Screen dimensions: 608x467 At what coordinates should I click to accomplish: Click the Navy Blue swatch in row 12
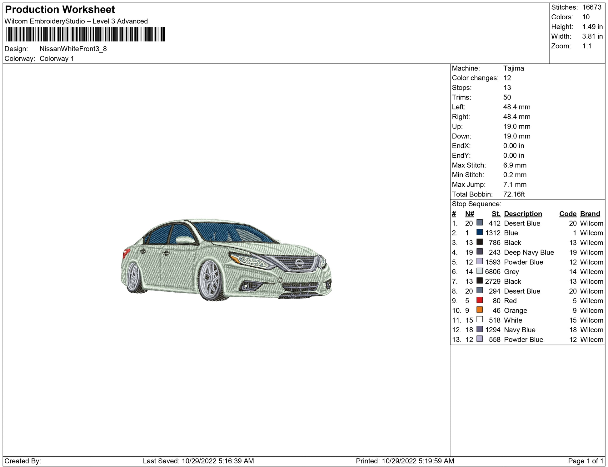click(x=479, y=329)
